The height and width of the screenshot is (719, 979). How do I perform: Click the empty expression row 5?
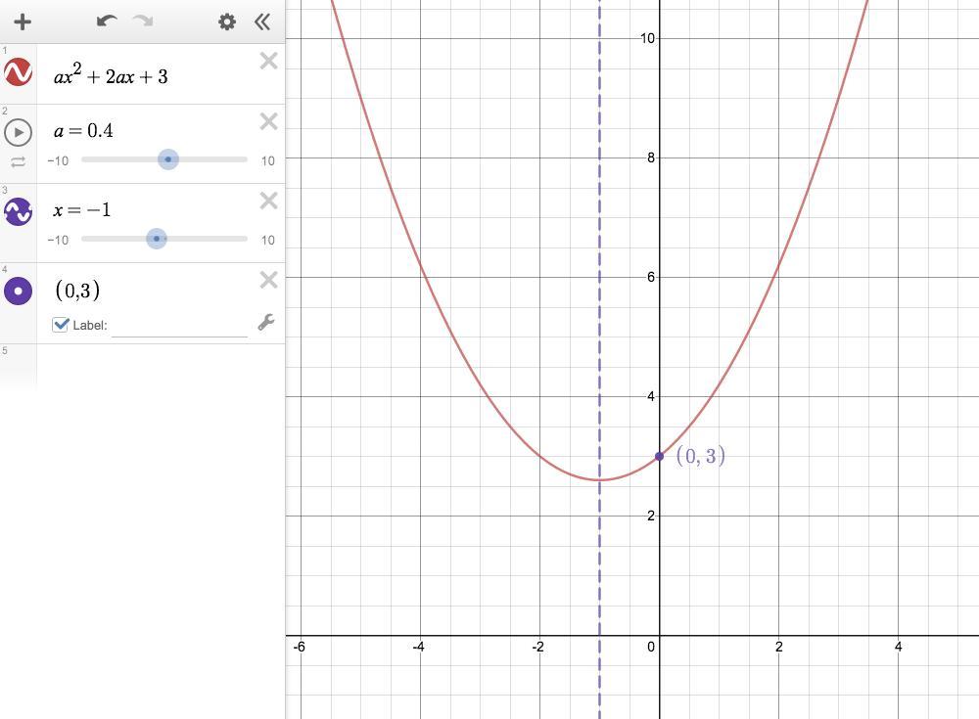pos(142,365)
